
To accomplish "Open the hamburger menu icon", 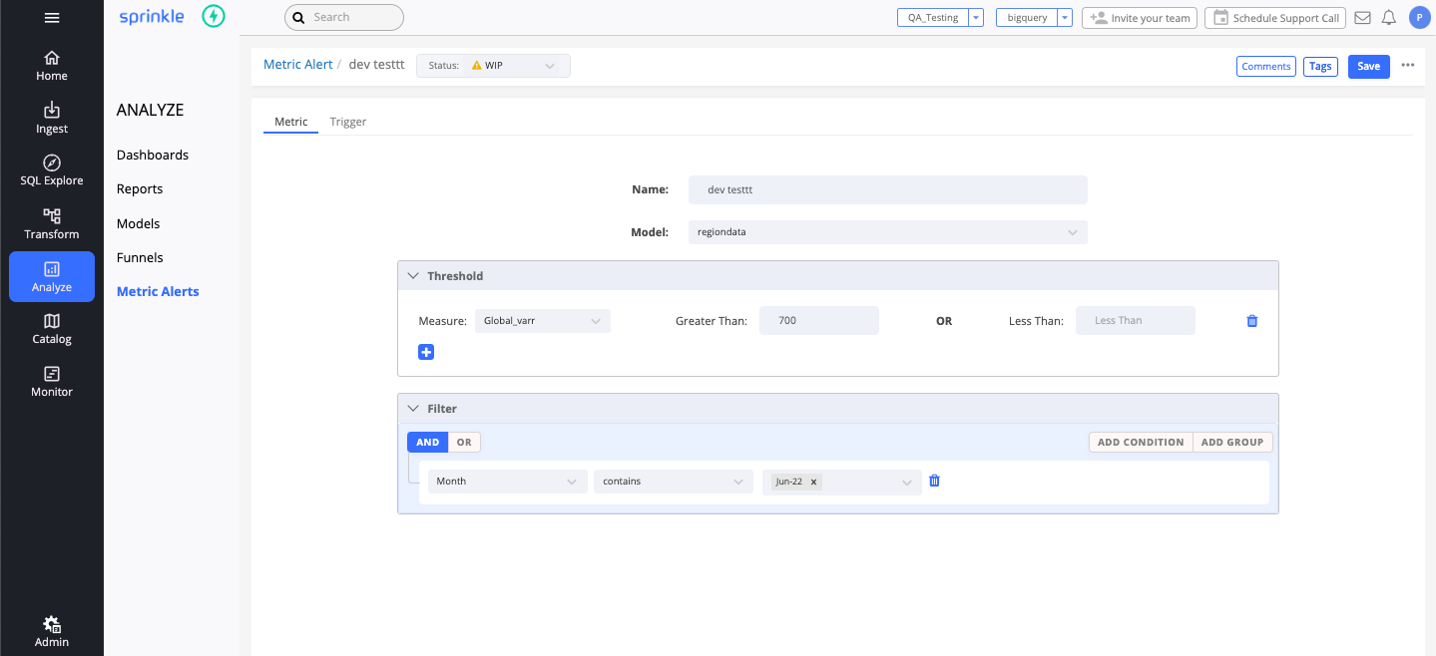I will pos(52,17).
